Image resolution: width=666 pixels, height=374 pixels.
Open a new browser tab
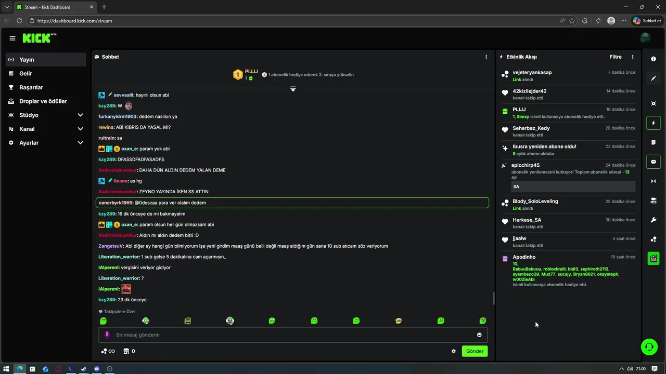104,7
